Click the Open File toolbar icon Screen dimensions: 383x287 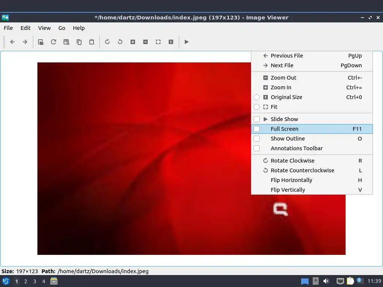41,42
